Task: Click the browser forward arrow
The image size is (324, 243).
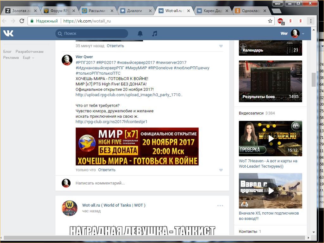Action: pyautogui.click(x=13, y=21)
